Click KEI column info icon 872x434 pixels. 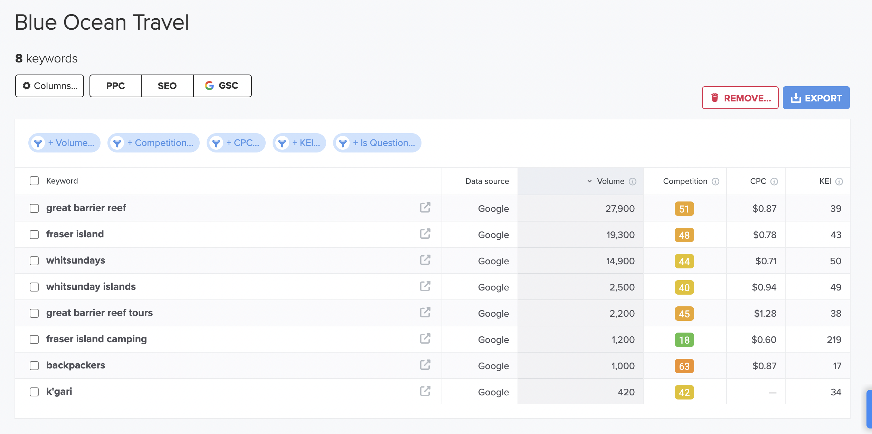tap(839, 181)
